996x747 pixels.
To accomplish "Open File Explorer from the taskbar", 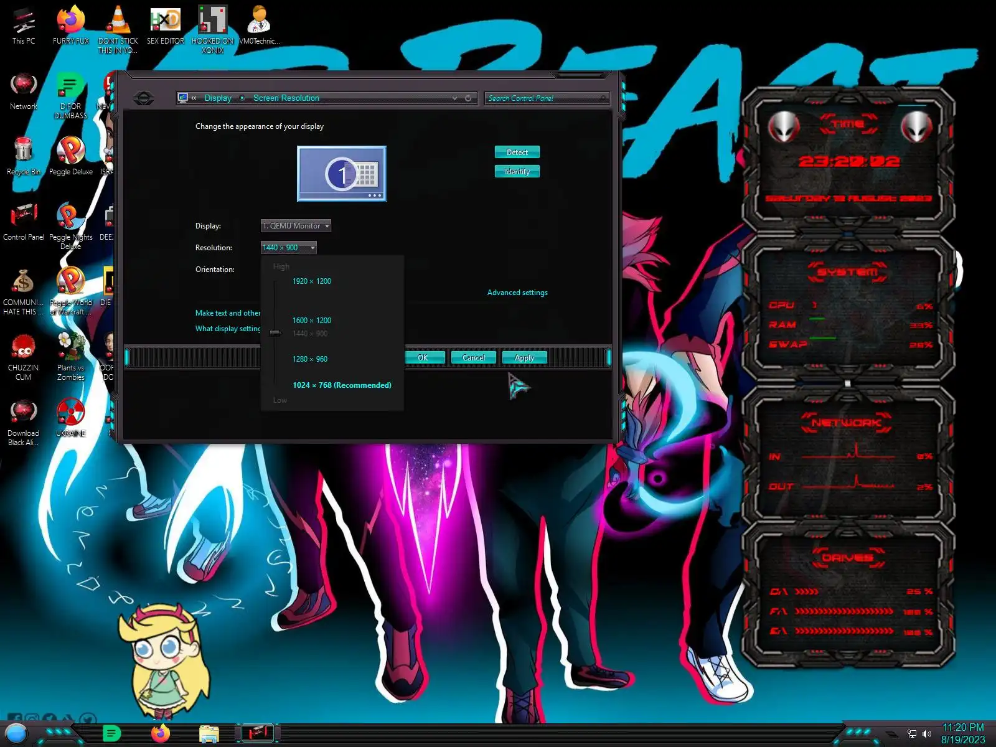I will coord(209,734).
